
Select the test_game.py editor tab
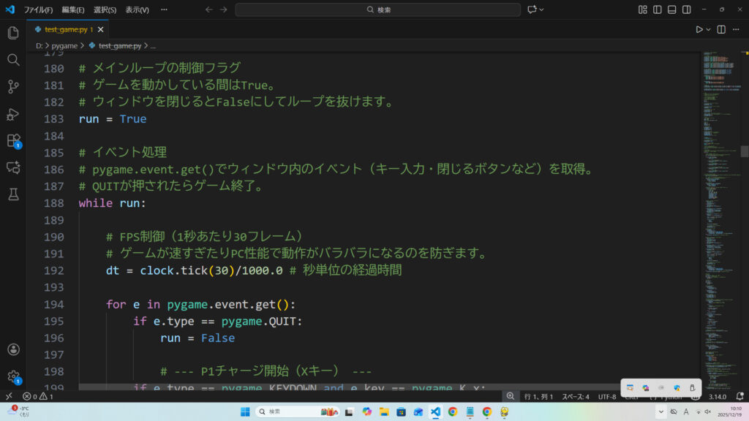64,29
